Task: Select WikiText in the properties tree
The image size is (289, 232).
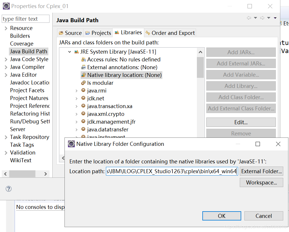Action: click(21, 160)
